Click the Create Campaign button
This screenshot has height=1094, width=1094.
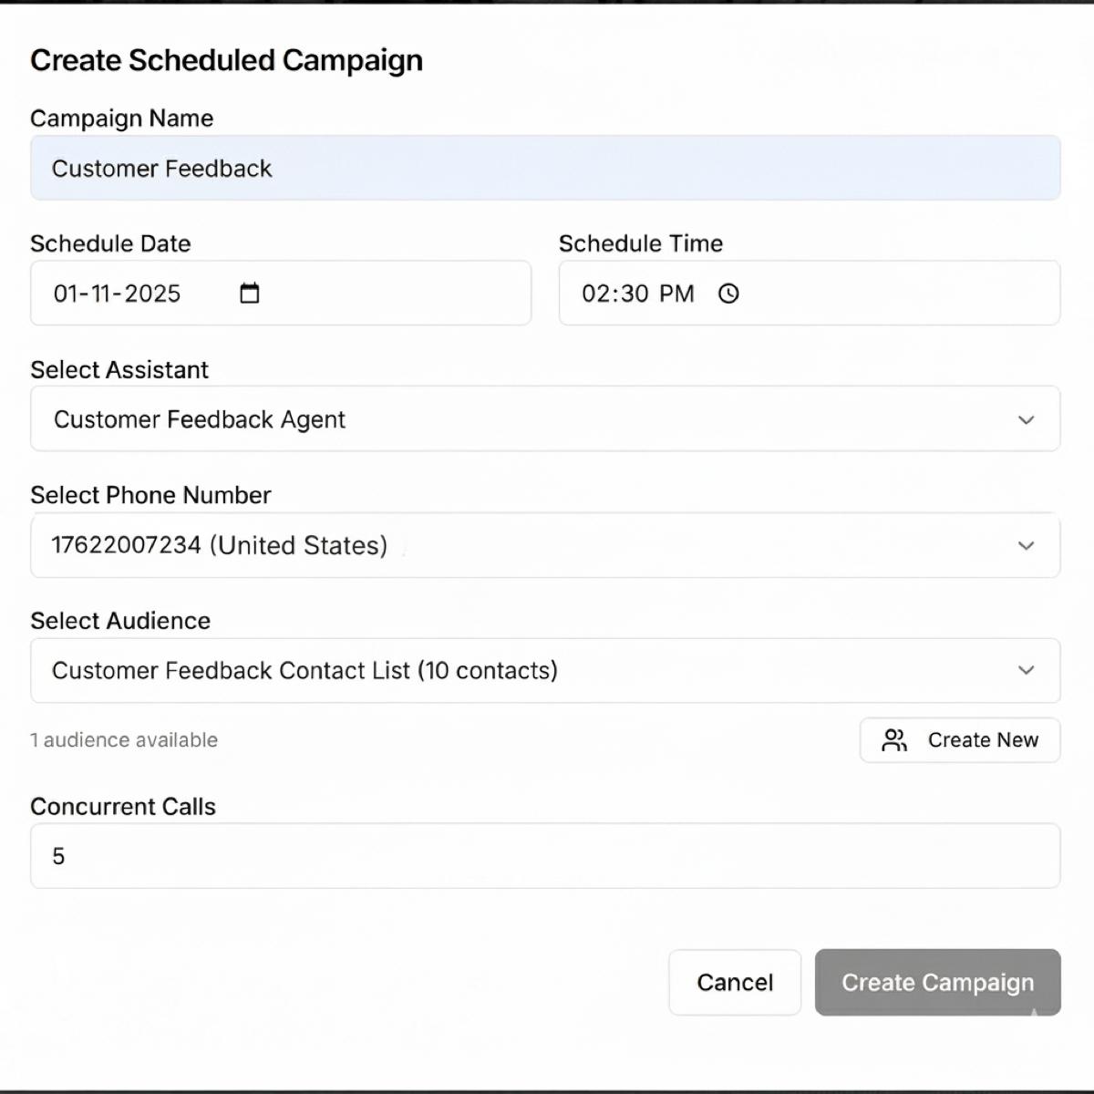[937, 982]
